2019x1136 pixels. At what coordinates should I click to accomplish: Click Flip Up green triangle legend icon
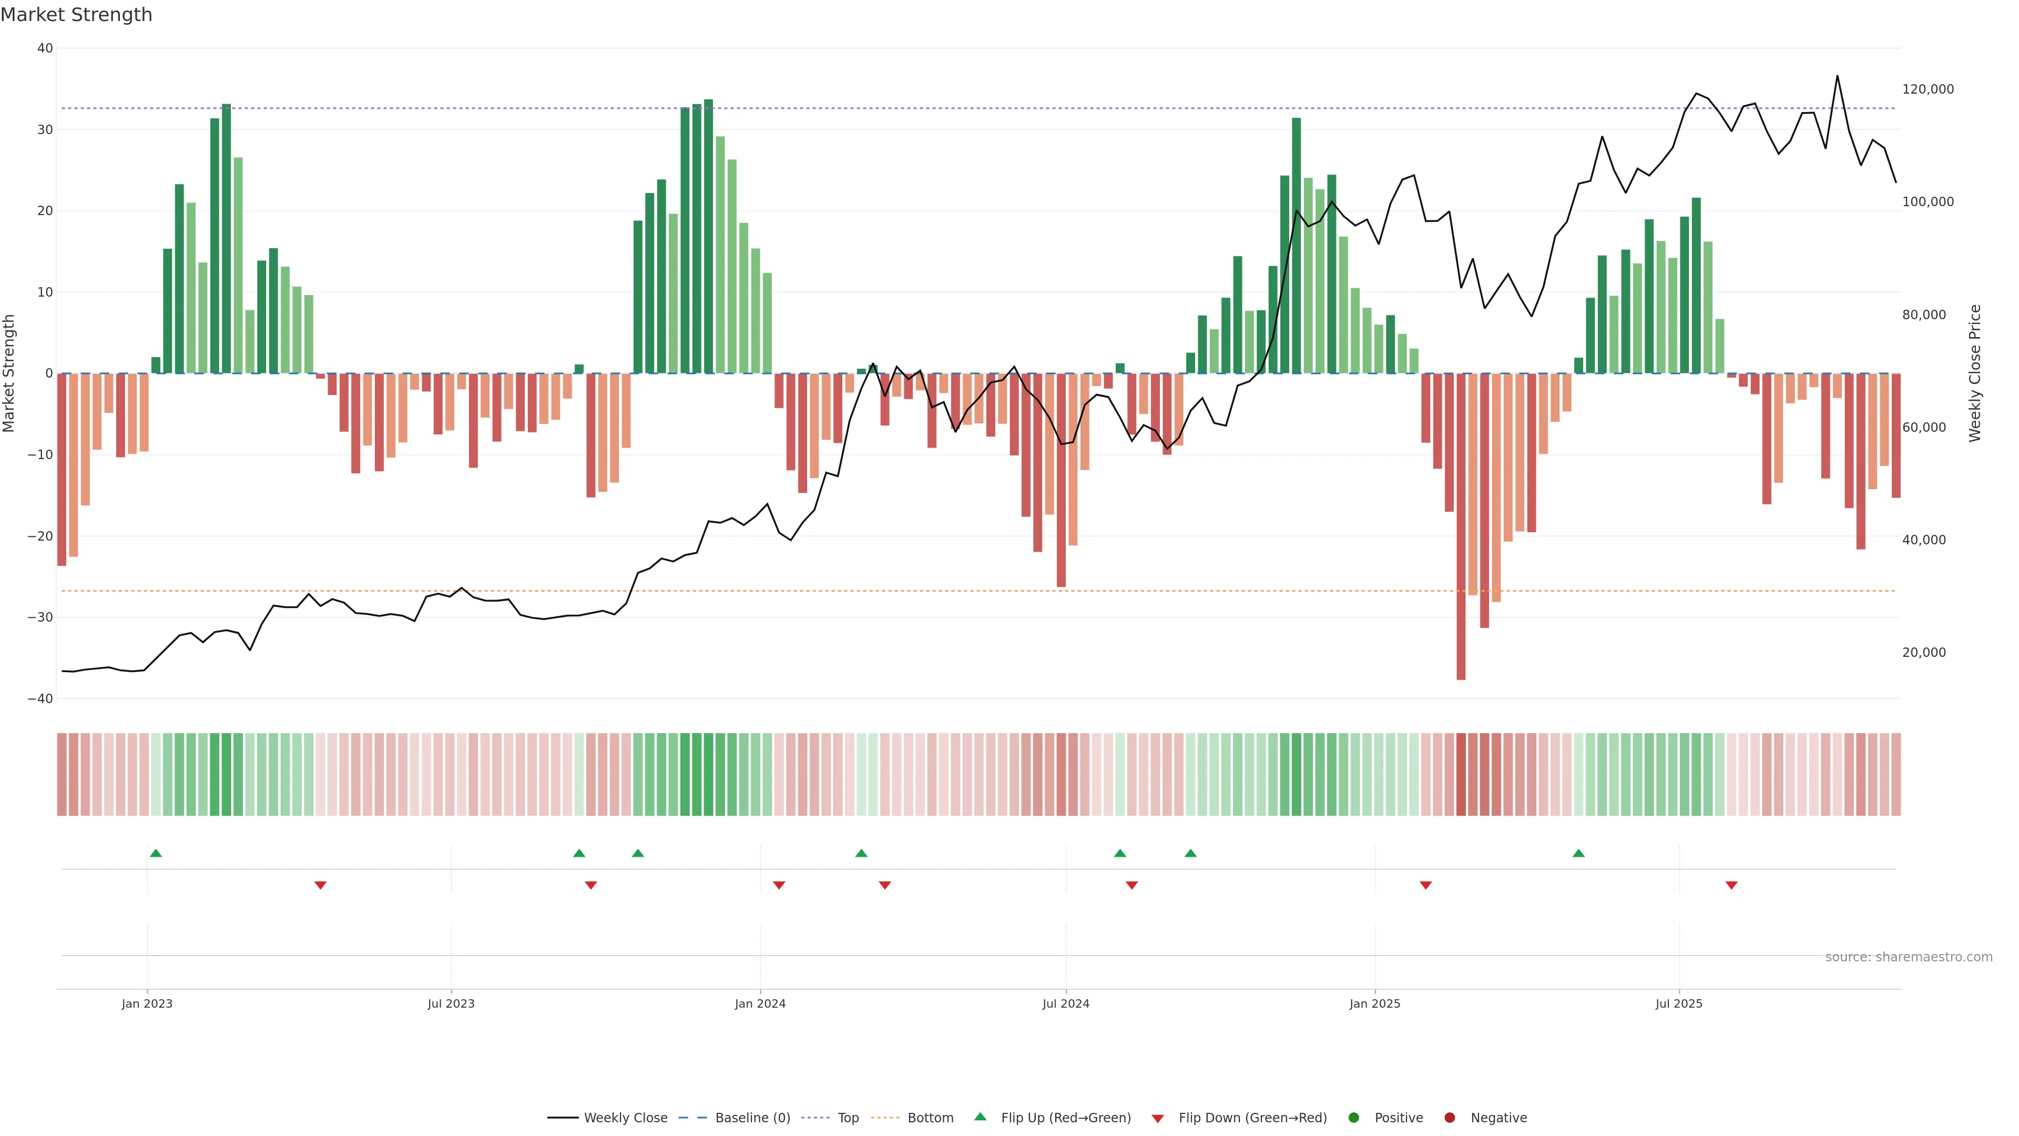click(980, 1117)
